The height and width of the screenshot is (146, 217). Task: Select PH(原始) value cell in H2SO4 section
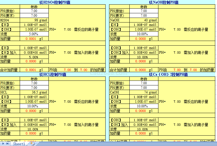tap(34, 11)
